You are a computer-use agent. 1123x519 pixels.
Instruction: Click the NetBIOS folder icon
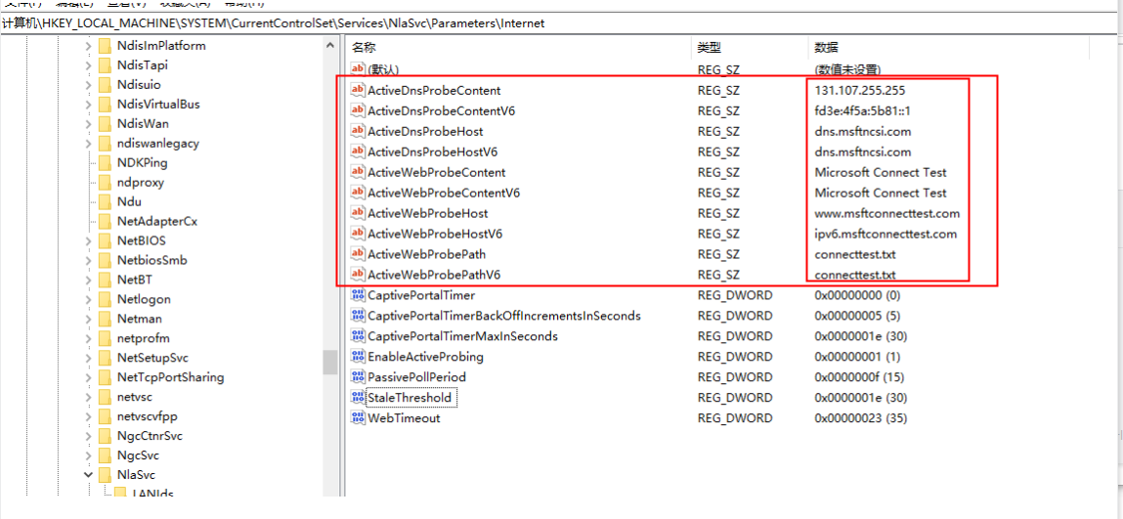pos(106,240)
